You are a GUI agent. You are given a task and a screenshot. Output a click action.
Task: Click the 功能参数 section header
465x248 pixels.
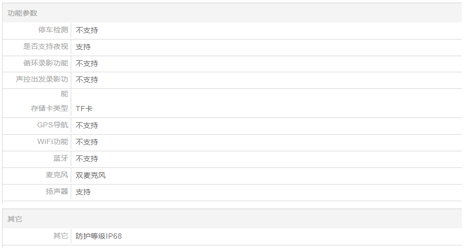[22, 13]
